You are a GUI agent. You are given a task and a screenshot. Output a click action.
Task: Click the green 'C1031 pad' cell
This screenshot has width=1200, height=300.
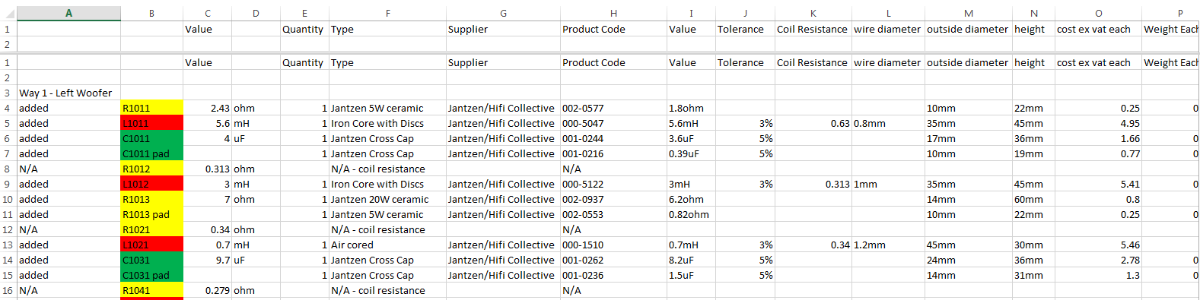pyautogui.click(x=151, y=275)
